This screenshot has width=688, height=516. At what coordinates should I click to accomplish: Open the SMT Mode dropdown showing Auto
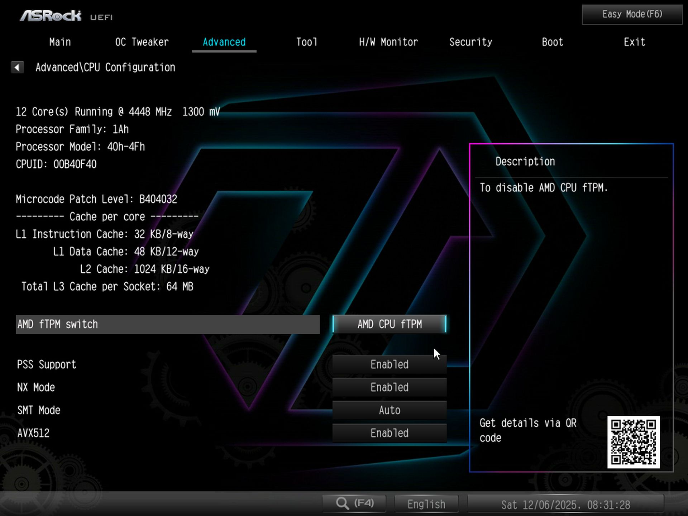click(x=389, y=410)
